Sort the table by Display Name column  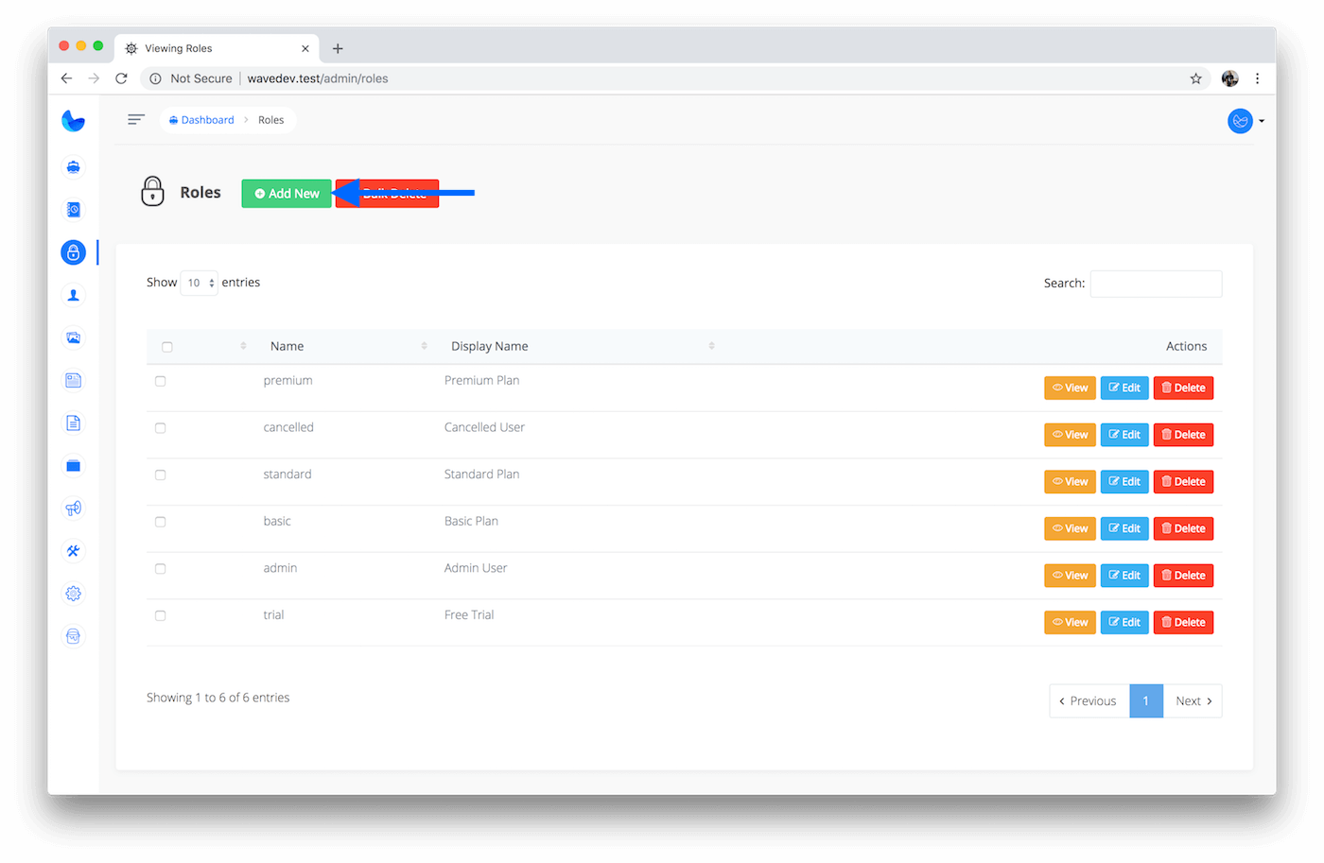tap(490, 346)
